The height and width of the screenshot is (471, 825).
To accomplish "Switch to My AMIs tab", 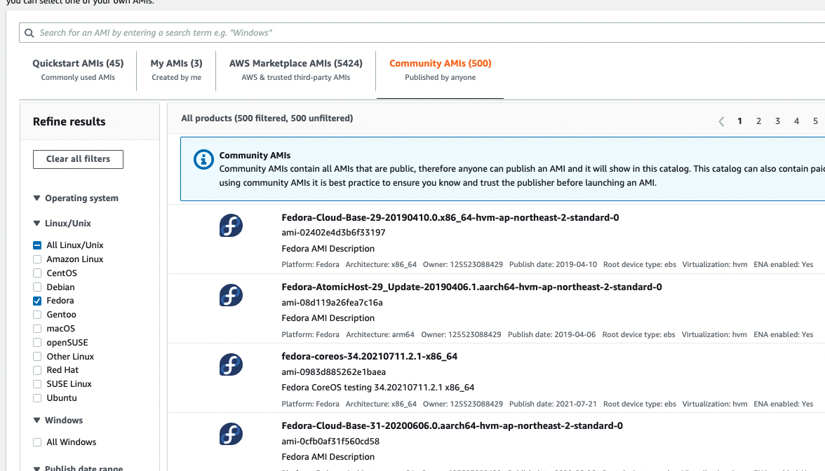I will (176, 70).
